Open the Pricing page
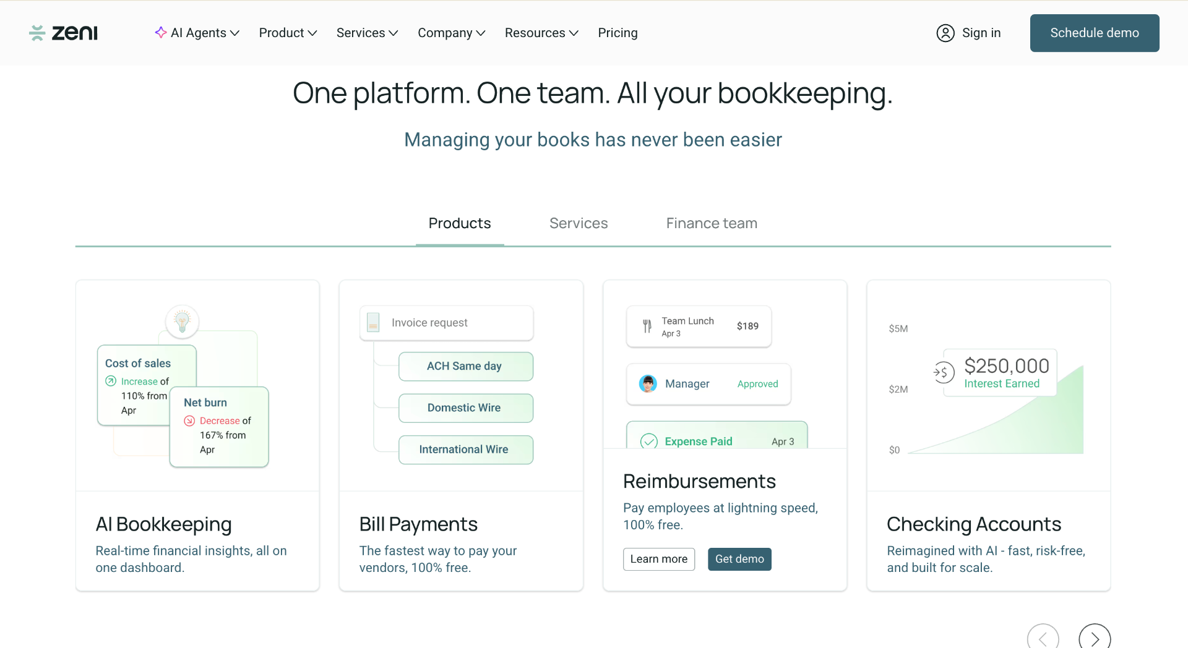The width and height of the screenshot is (1188, 648). 618,33
